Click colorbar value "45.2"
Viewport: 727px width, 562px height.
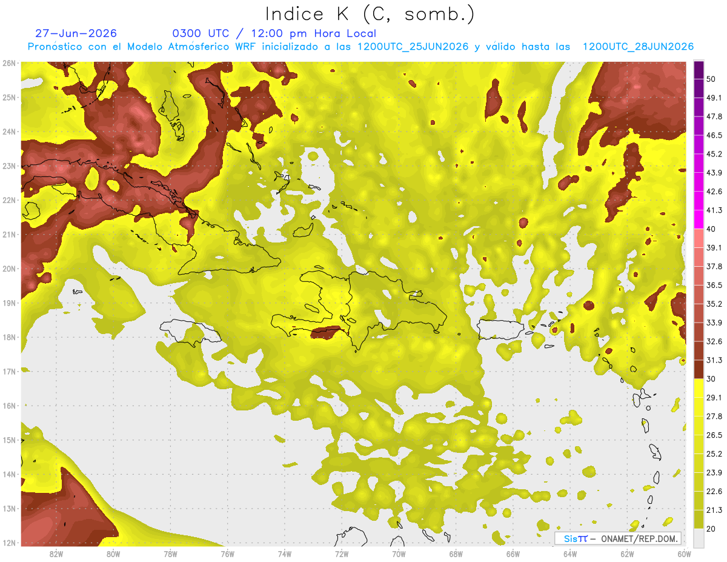pyautogui.click(x=714, y=154)
